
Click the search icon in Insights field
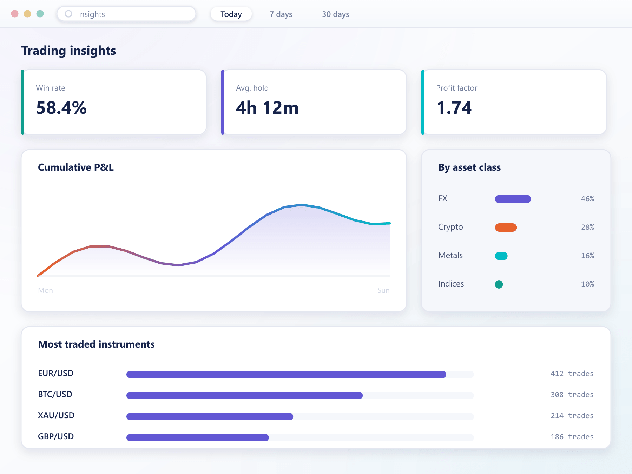tap(68, 14)
